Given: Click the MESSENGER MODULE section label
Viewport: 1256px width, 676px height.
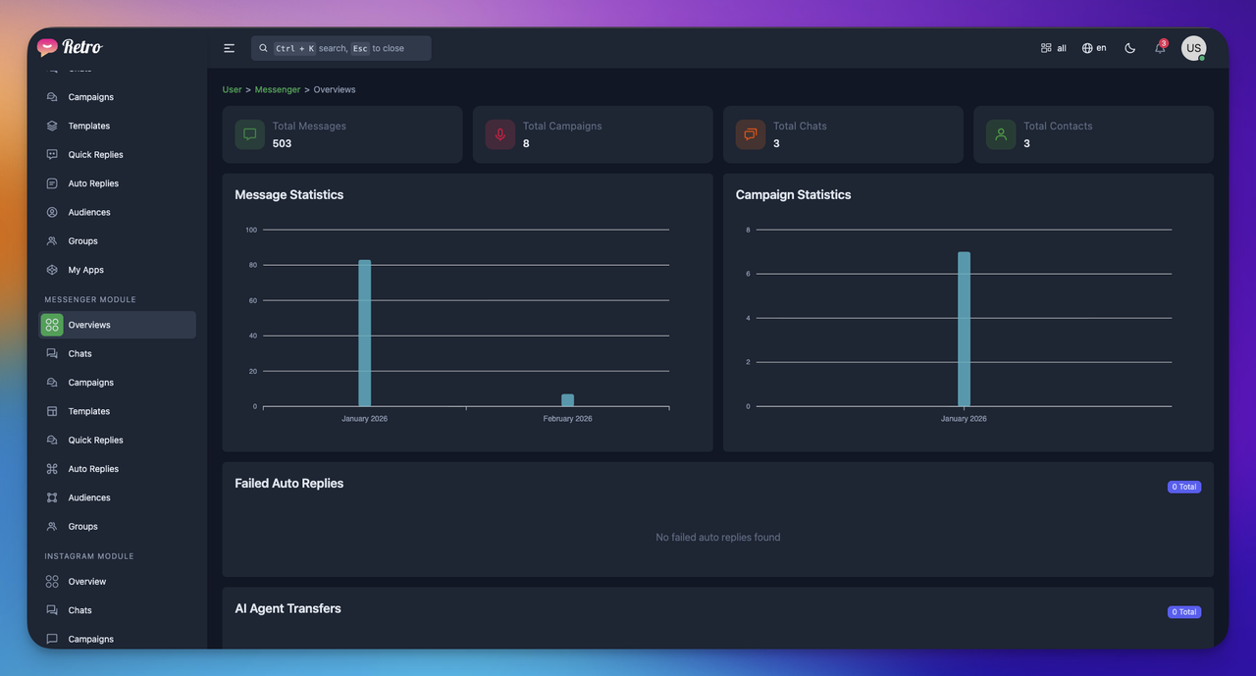Looking at the screenshot, I should pos(90,299).
